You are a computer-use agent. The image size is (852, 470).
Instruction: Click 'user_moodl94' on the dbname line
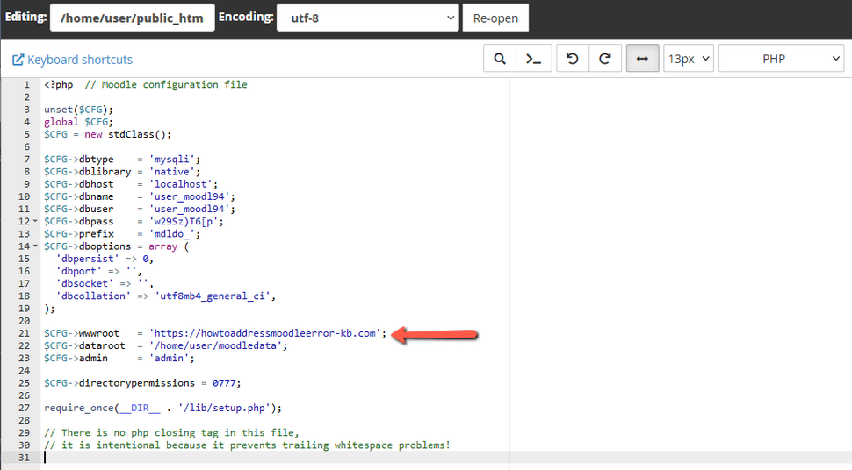pyautogui.click(x=189, y=196)
